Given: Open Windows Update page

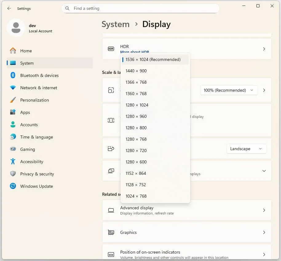Looking at the screenshot, I should 50,186.
